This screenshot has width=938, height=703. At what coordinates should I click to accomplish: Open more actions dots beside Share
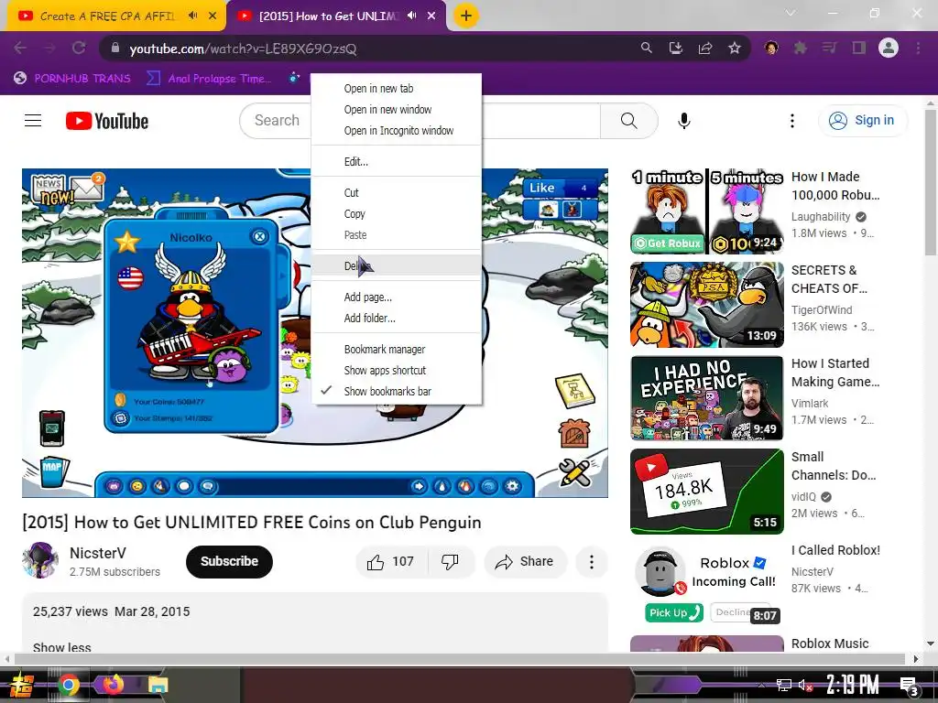click(591, 562)
